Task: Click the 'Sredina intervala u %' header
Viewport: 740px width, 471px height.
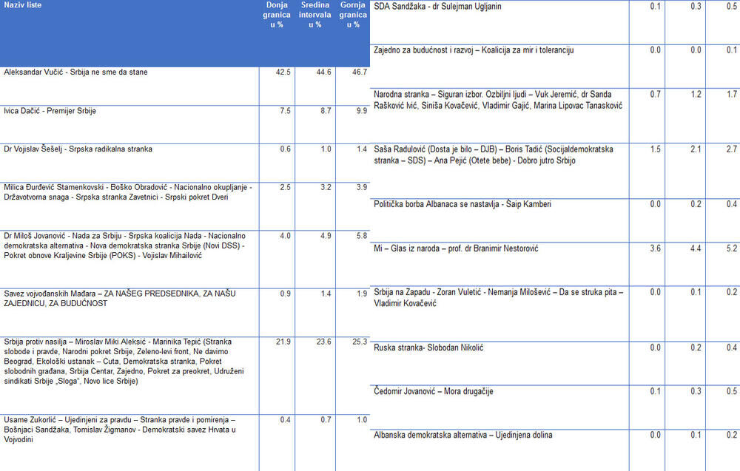Action: coord(314,15)
